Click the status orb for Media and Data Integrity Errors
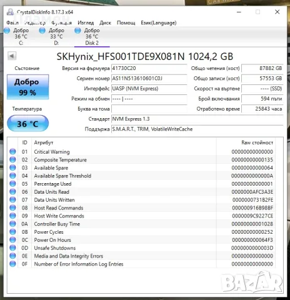This screenshot has height=300, width=290. click(x=12, y=256)
